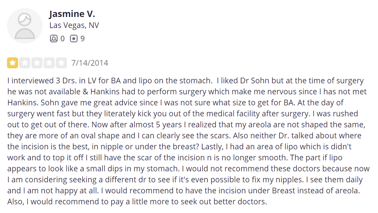
Task: Click the Las Vegas, NV location text
Action: click(x=74, y=25)
